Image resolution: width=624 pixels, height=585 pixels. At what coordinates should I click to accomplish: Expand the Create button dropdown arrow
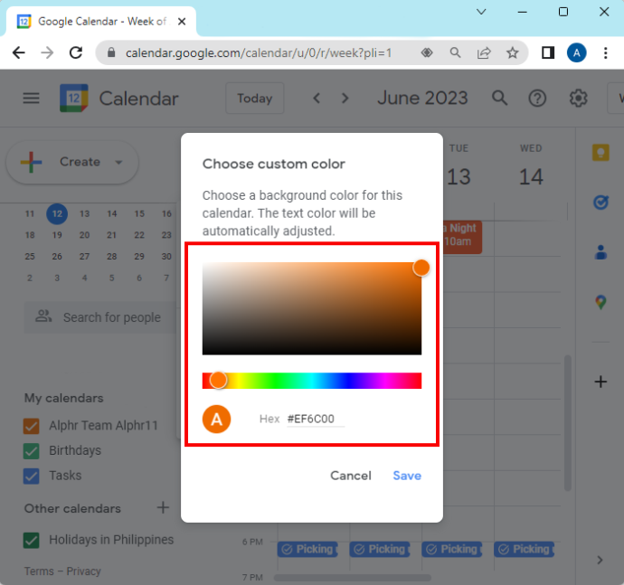[118, 163]
